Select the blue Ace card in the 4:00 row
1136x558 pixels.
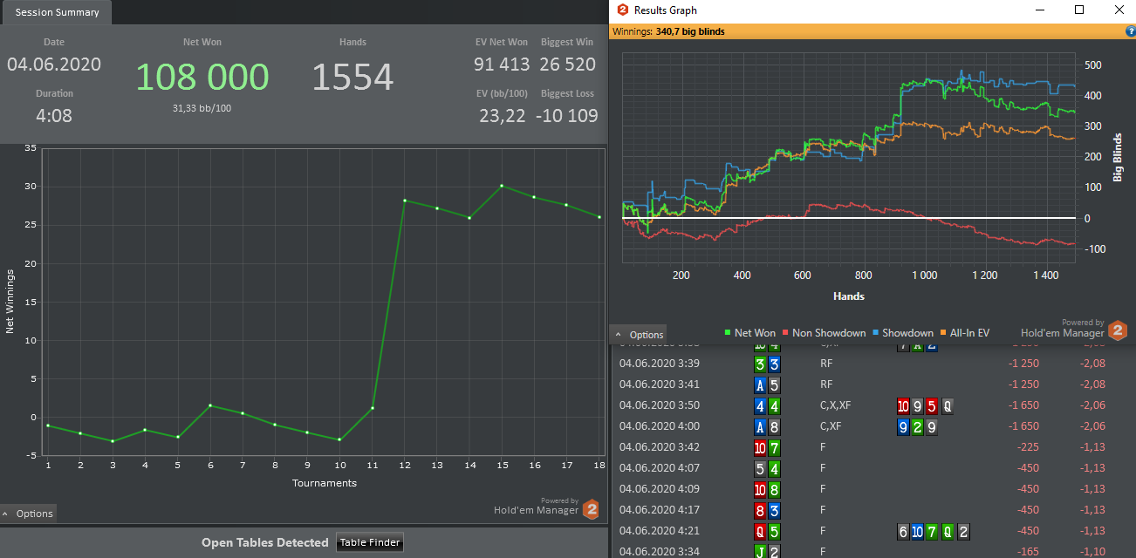point(760,426)
